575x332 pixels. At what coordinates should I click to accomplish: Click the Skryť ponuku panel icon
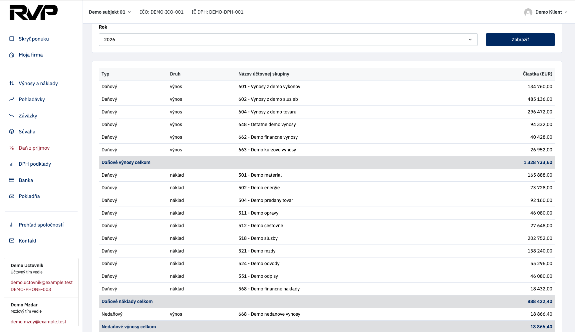pyautogui.click(x=12, y=39)
